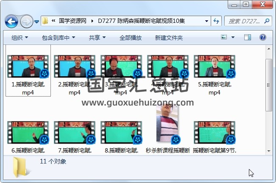Maximize the Explorer window
The width and height of the screenshot is (276, 183).
coord(246,5)
